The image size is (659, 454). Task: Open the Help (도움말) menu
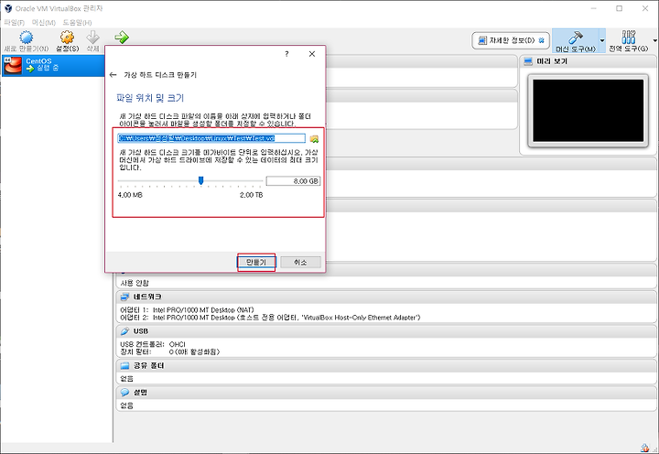77,22
